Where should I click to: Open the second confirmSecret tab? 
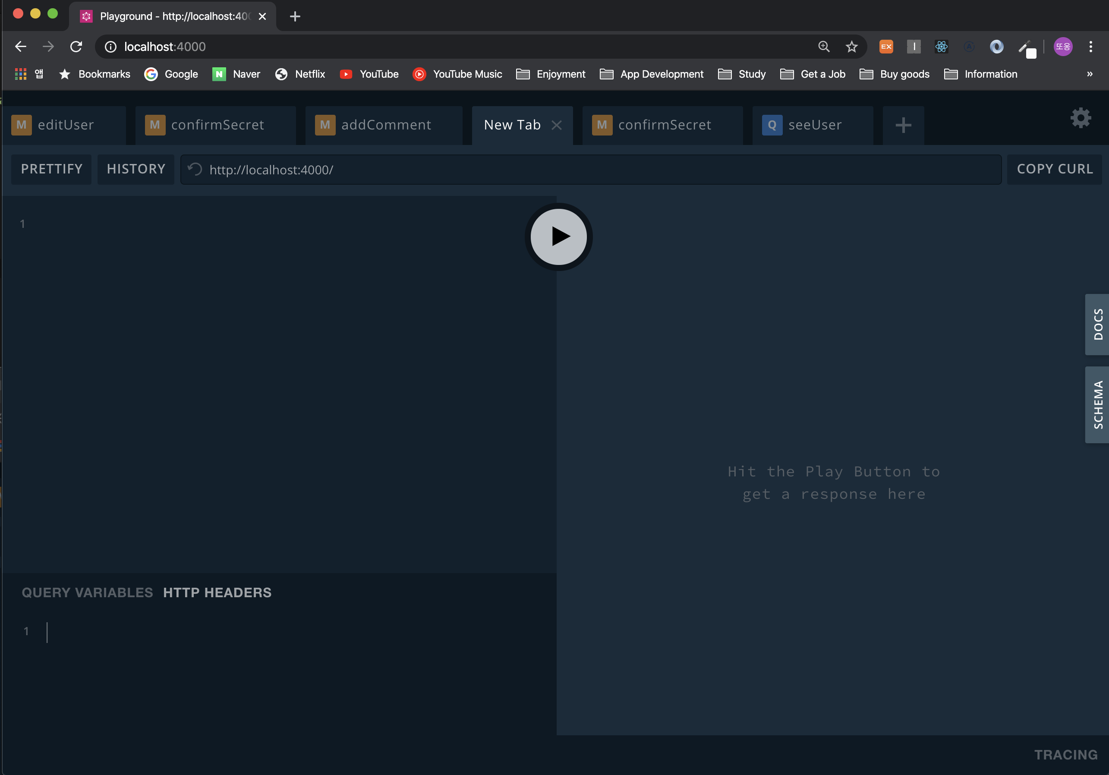point(662,125)
